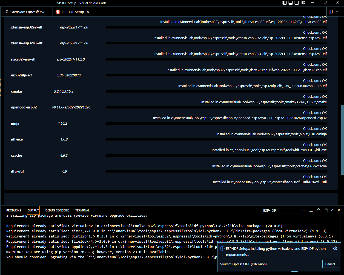
Task: Open output log in editor icon
Action: point(326,210)
